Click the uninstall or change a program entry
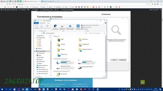163x91 pixels. tap(90, 25)
